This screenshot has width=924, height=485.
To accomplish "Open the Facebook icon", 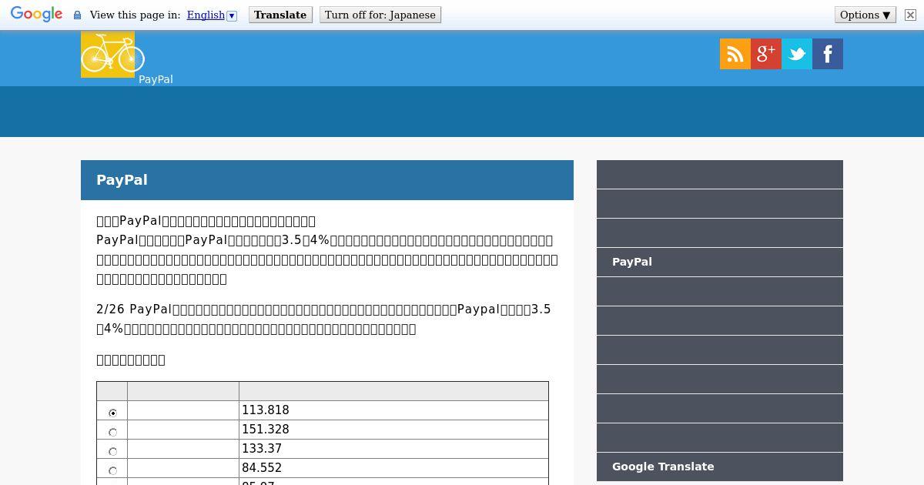I will coord(828,54).
